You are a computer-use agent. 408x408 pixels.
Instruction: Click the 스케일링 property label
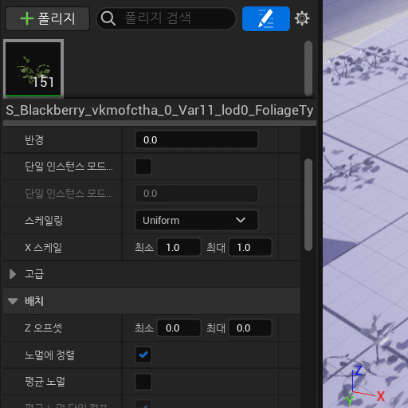point(44,221)
